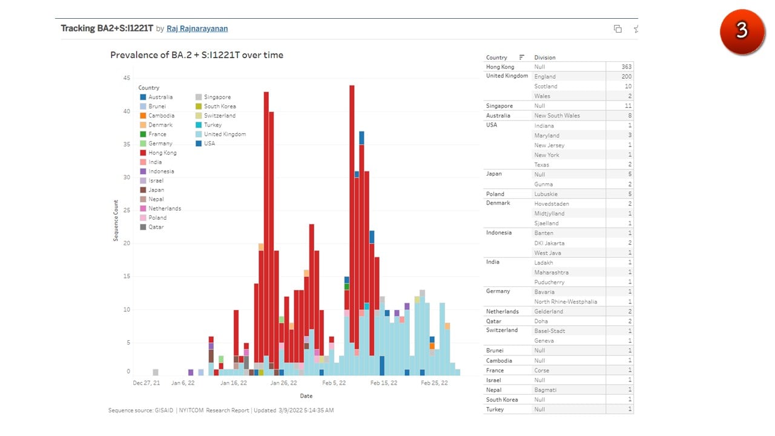
Task: Click the Turkey legend swatch
Action: (x=198, y=125)
